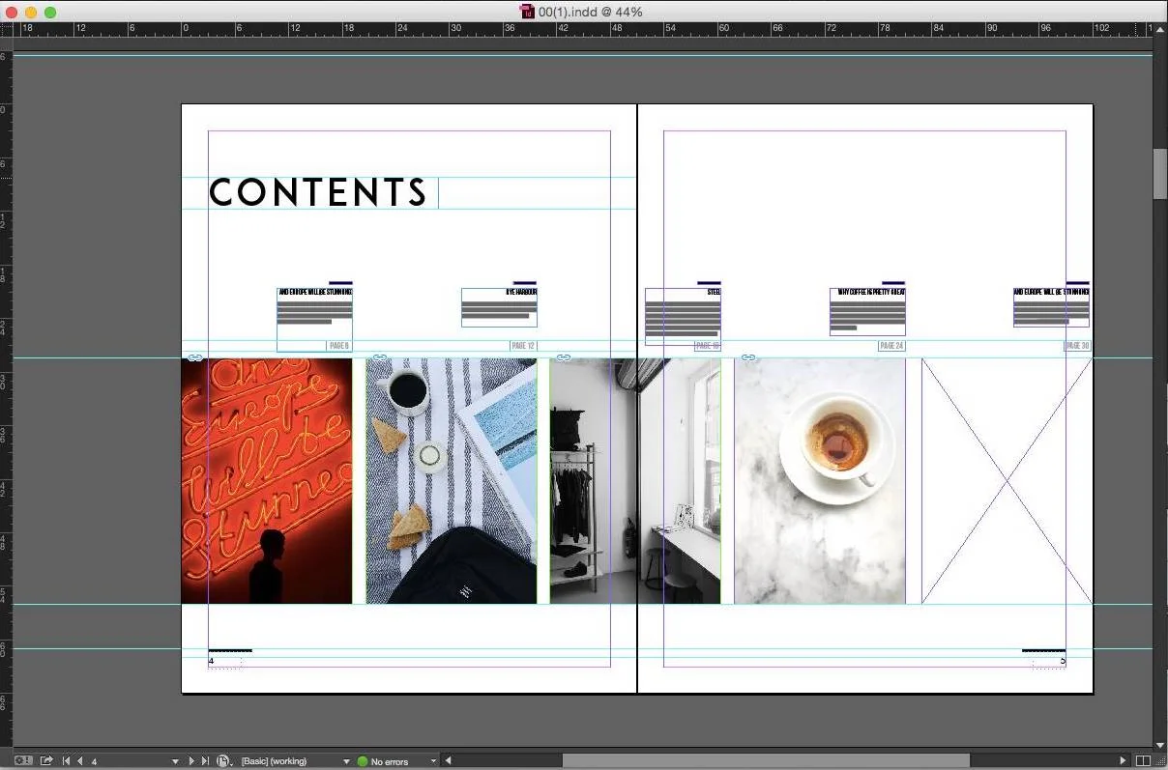Image resolution: width=1168 pixels, height=770 pixels.
Task: Select the empty image placeholder frame
Action: coord(1007,481)
